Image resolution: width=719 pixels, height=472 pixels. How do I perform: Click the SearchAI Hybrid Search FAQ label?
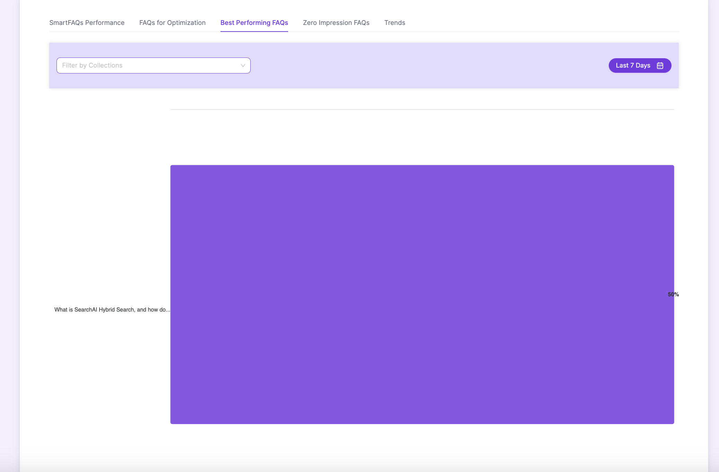(x=112, y=309)
